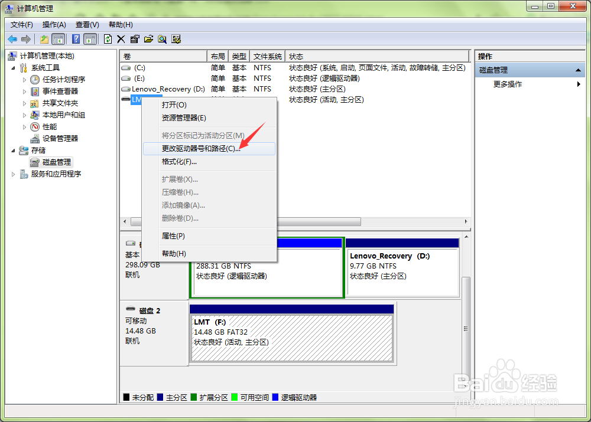Select Storage (存储) node in tree
591x422 pixels.
pos(38,150)
